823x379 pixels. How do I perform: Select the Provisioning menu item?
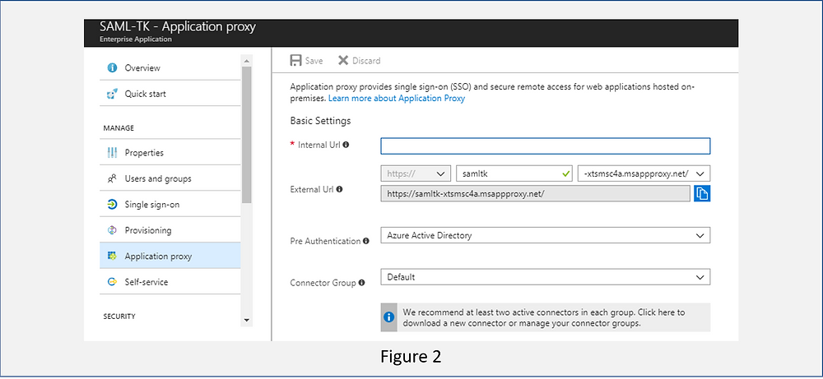click(170, 230)
